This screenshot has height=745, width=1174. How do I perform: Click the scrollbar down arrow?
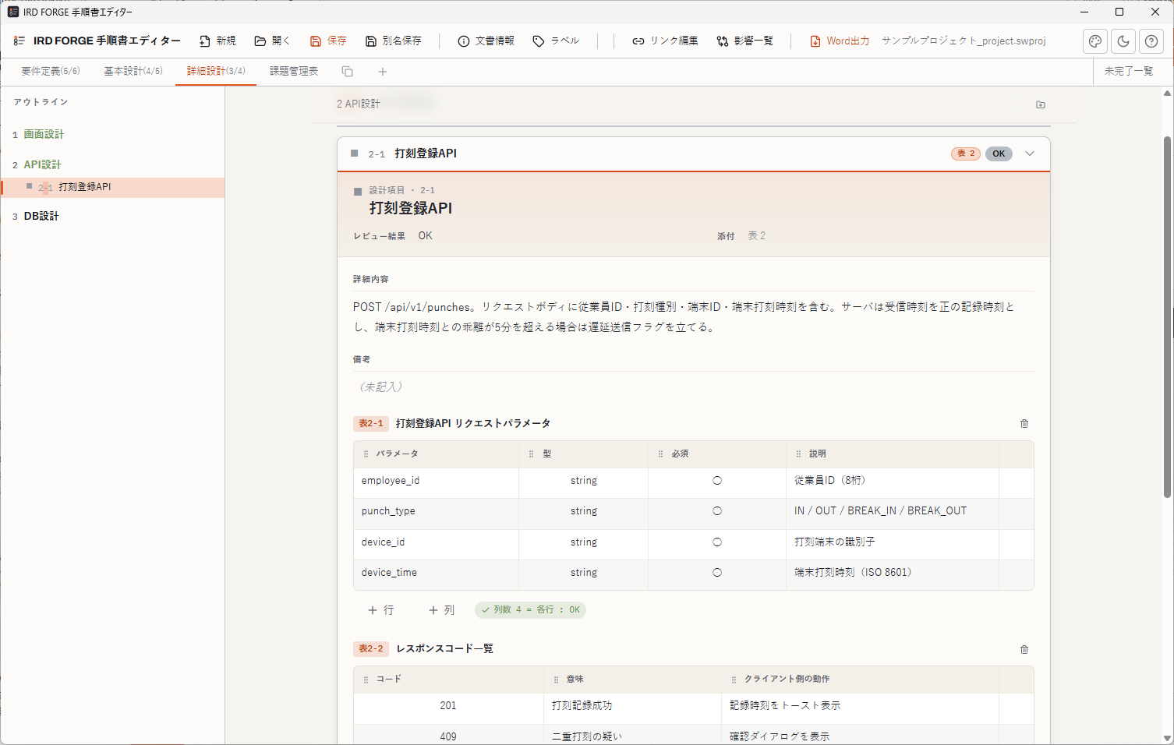pyautogui.click(x=1167, y=738)
